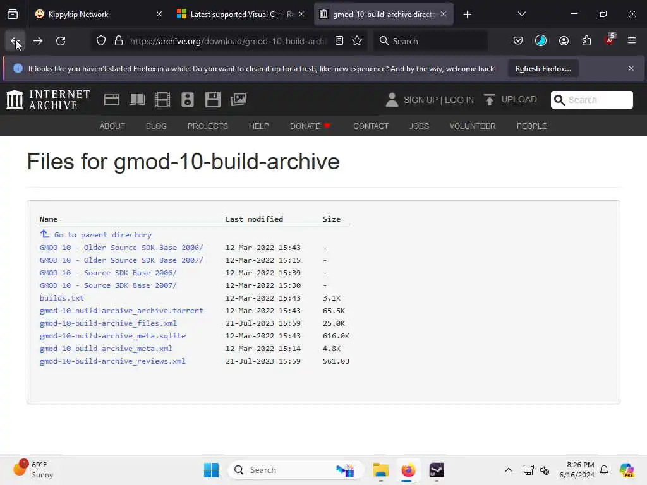Screen dimensions: 647x485
Task: Open the PEOPLE menu item
Action: pos(531,126)
